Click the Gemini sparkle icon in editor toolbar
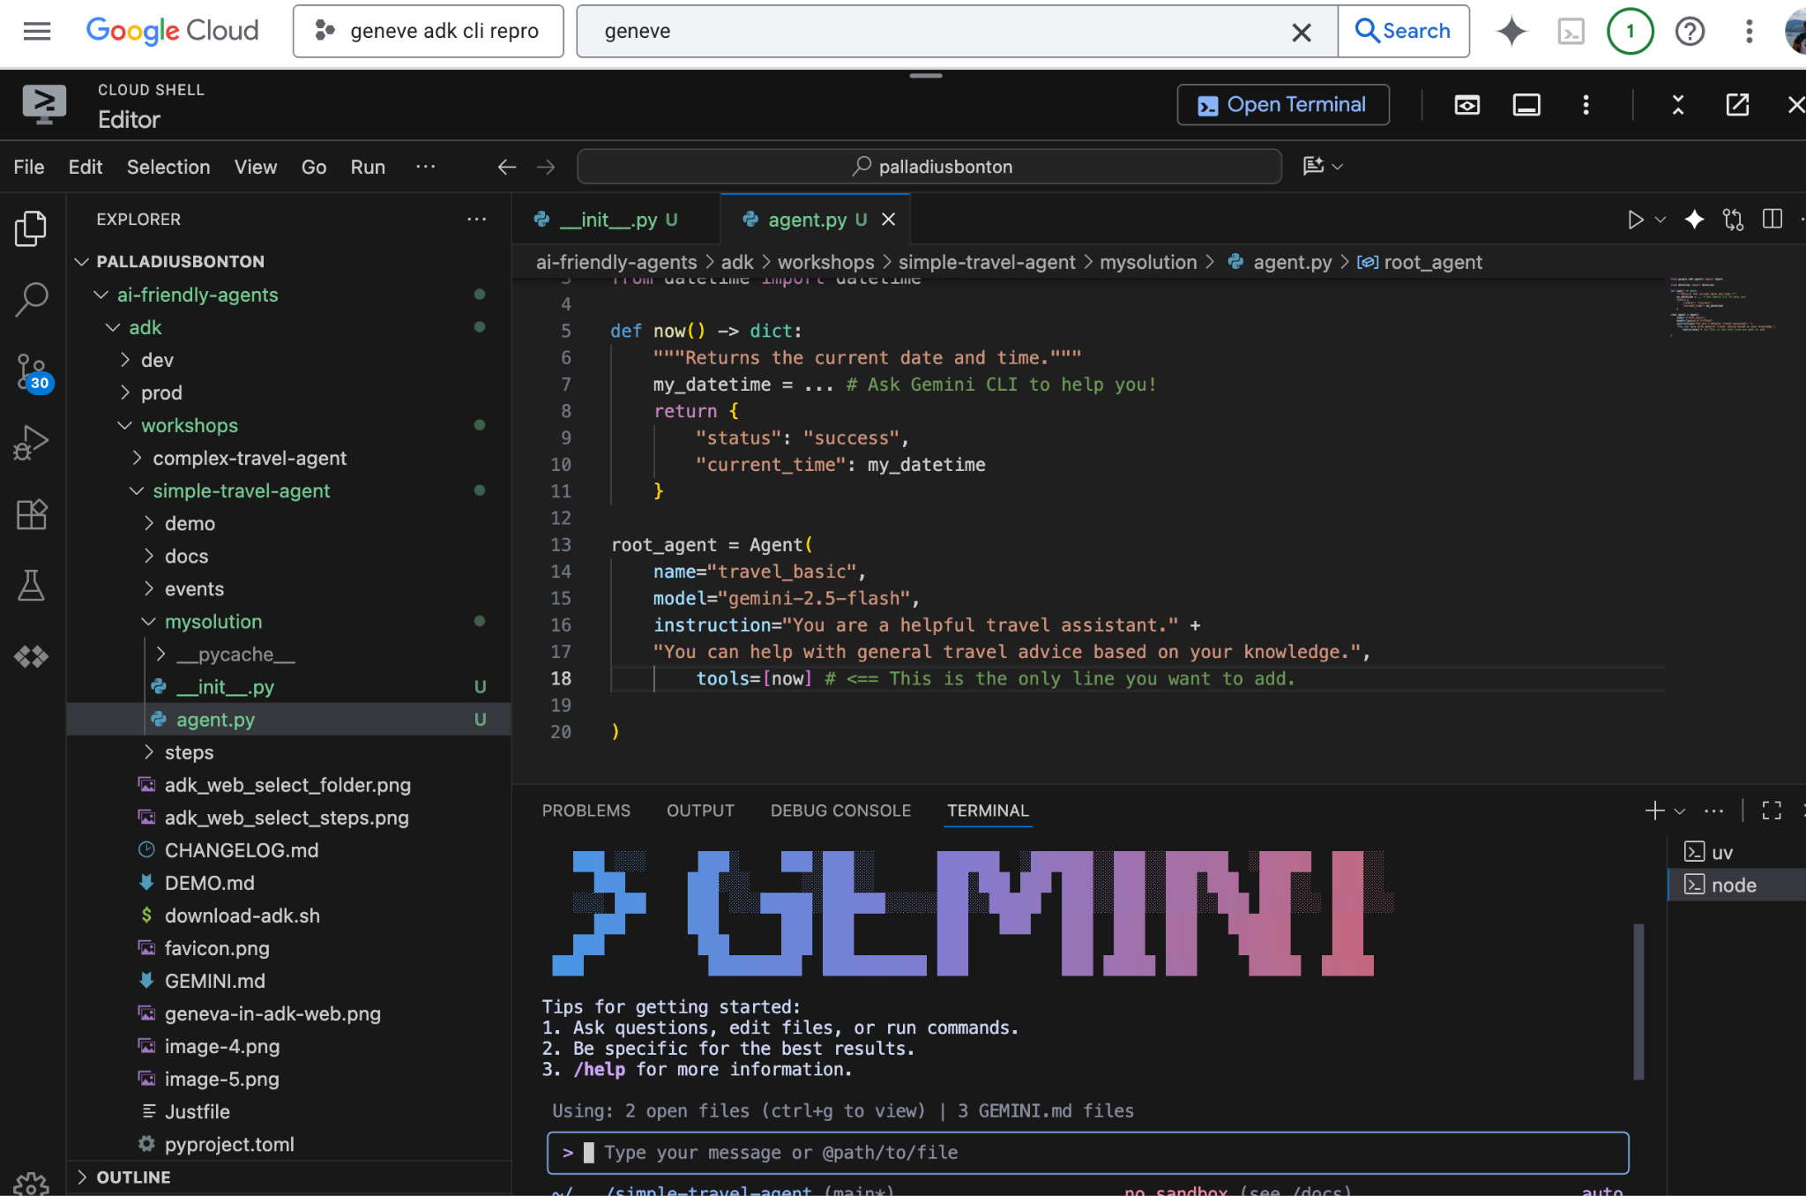1806x1196 pixels. point(1694,220)
